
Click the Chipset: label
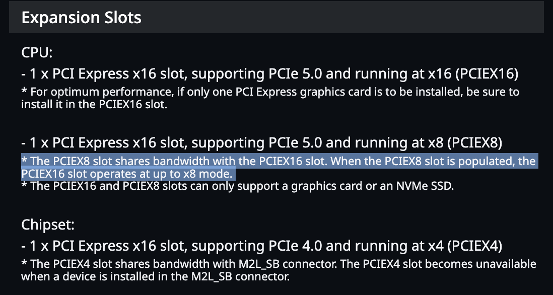pos(48,224)
